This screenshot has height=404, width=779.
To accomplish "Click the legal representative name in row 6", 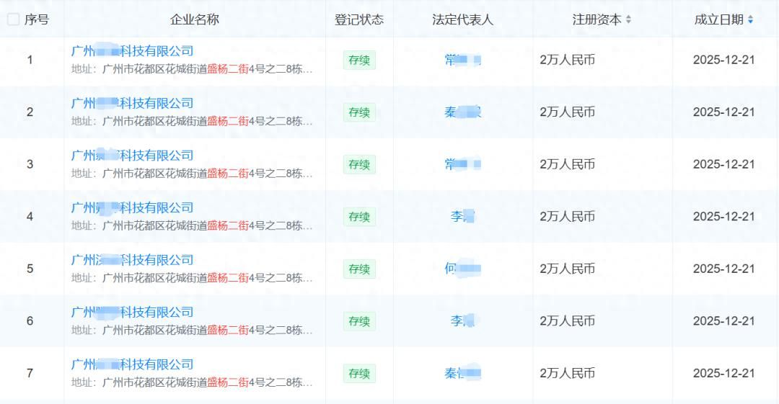I will tap(462, 321).
